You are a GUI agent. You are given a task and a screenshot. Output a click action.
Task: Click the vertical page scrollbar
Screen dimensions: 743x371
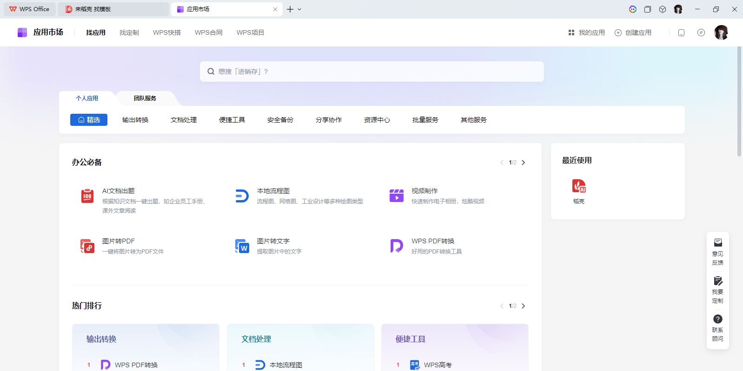click(x=739, y=102)
